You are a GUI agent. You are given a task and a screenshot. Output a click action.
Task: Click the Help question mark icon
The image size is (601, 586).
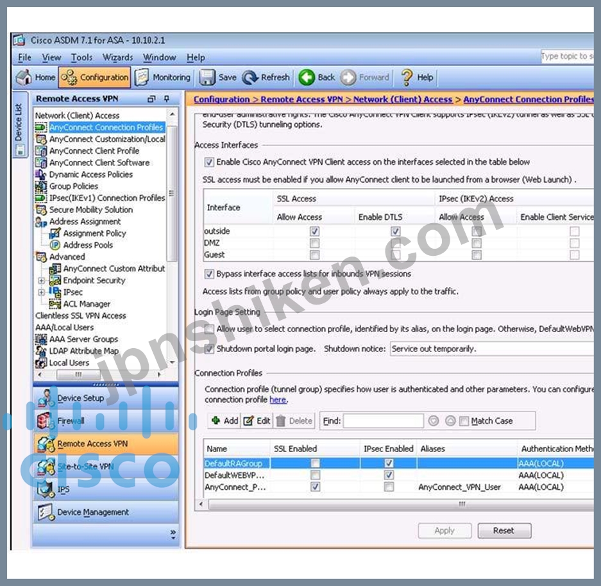pyautogui.click(x=406, y=78)
